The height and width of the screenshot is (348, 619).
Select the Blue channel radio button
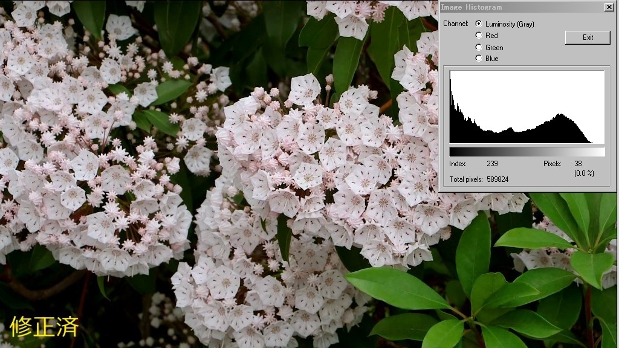[479, 58]
